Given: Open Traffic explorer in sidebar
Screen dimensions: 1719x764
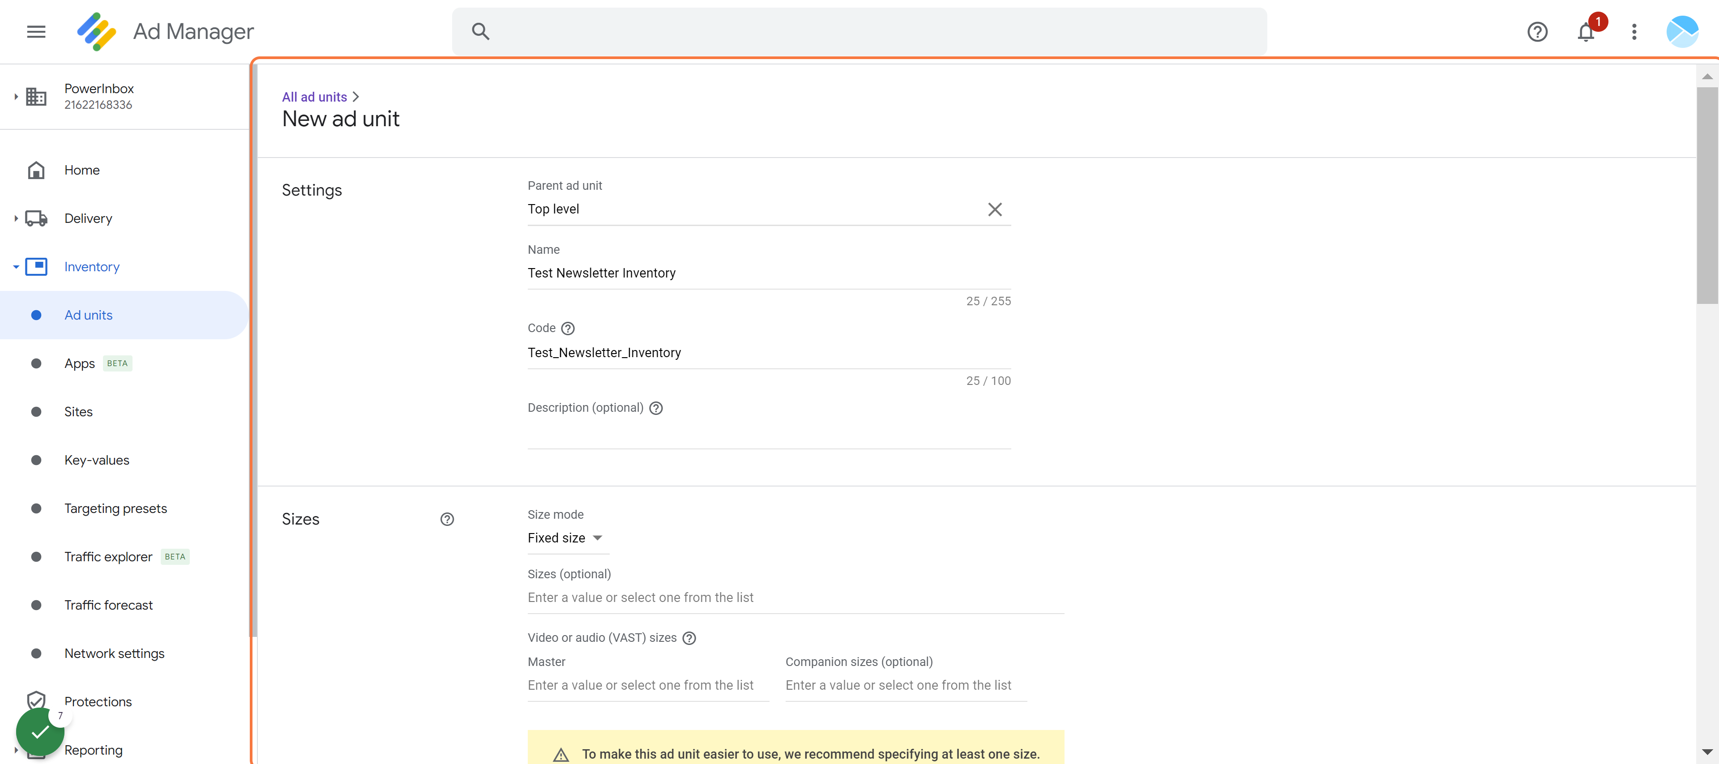Looking at the screenshot, I should point(124,557).
